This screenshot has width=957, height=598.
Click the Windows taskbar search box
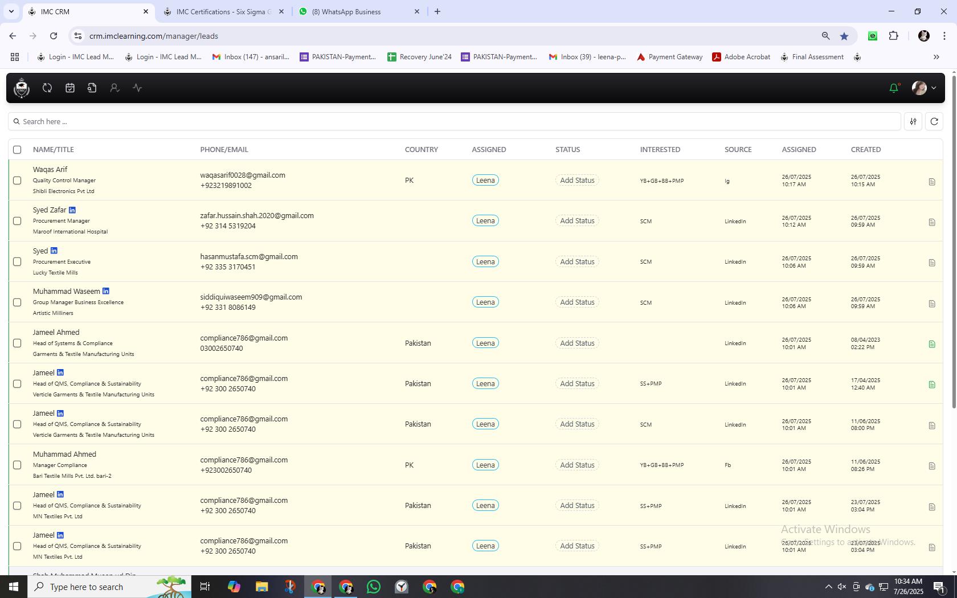[109, 587]
